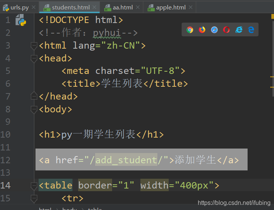Click the <body> tag on line 8
Screen dimensions: 274x210
(55, 109)
